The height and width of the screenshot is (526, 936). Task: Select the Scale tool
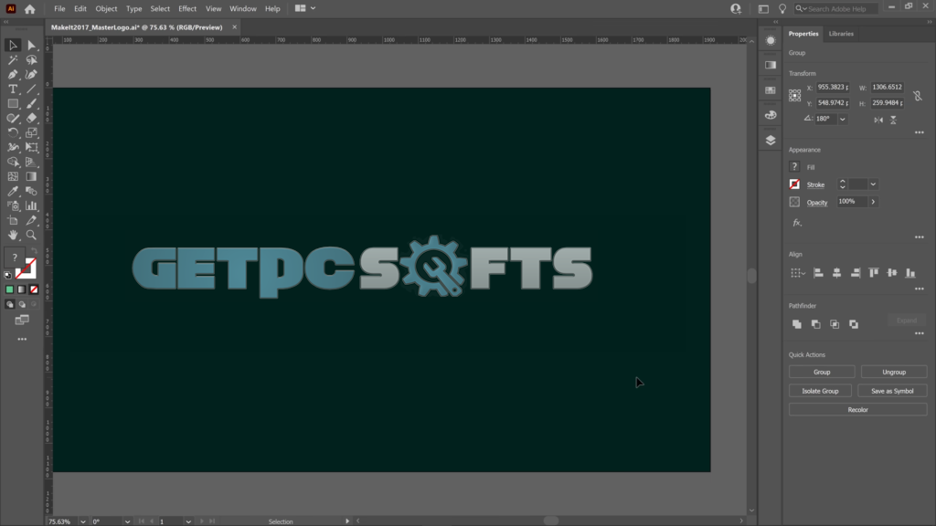pos(32,133)
